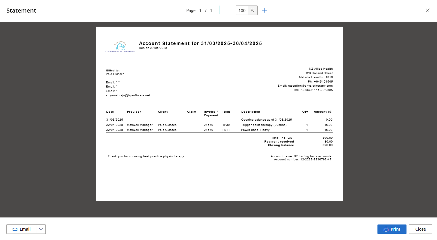Click the opening balance 0.00 amount
Screen dimensions: 437x240
[329, 120]
